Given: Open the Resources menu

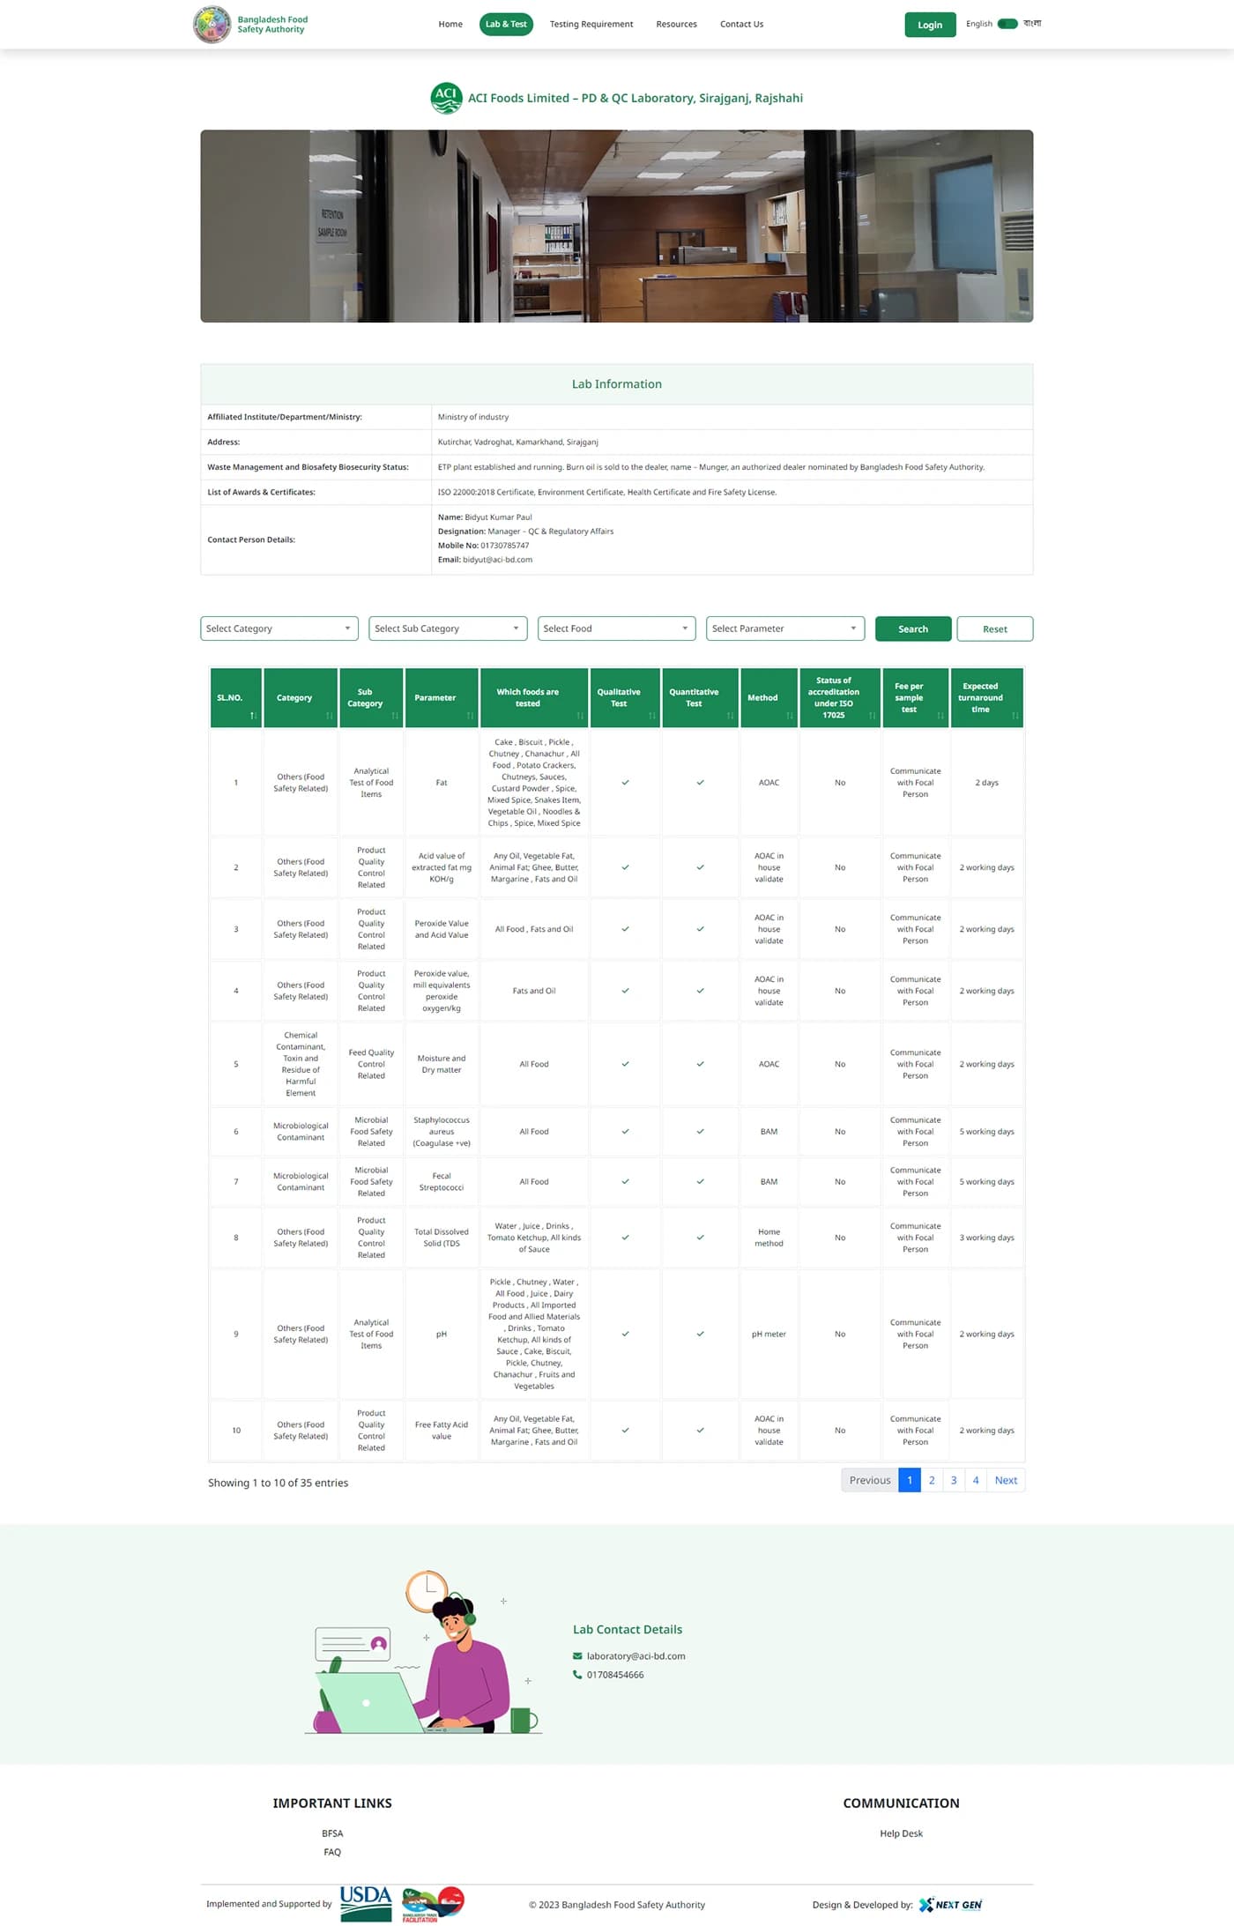Looking at the screenshot, I should tap(676, 24).
